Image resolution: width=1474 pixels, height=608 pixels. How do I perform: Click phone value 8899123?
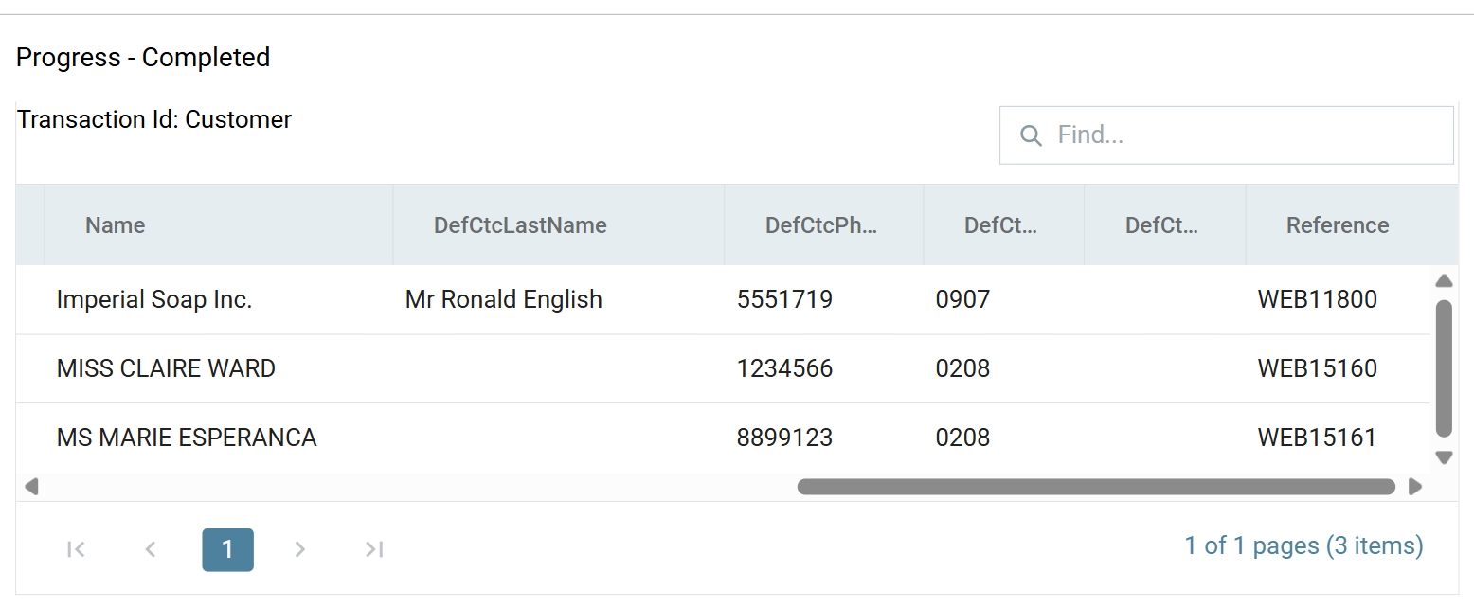pos(784,438)
